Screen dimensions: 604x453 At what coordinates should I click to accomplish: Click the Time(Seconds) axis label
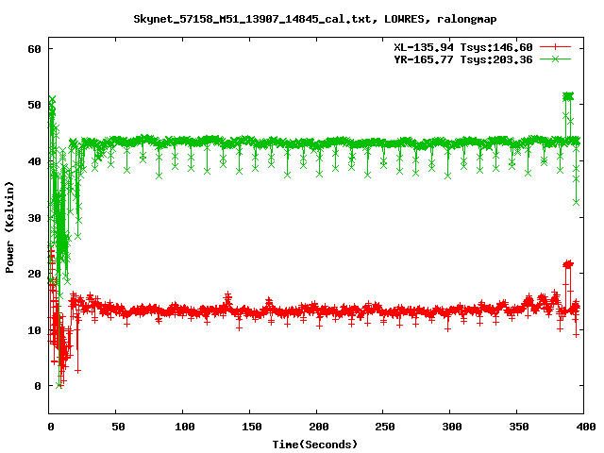(x=315, y=445)
